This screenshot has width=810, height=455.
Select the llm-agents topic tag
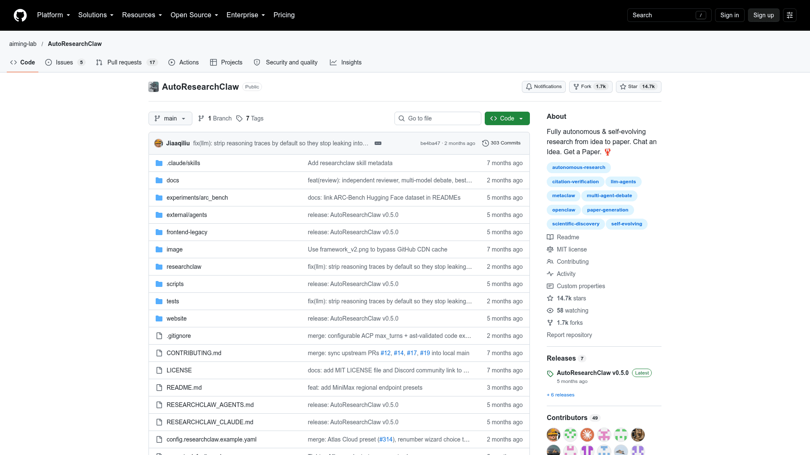pos(623,182)
